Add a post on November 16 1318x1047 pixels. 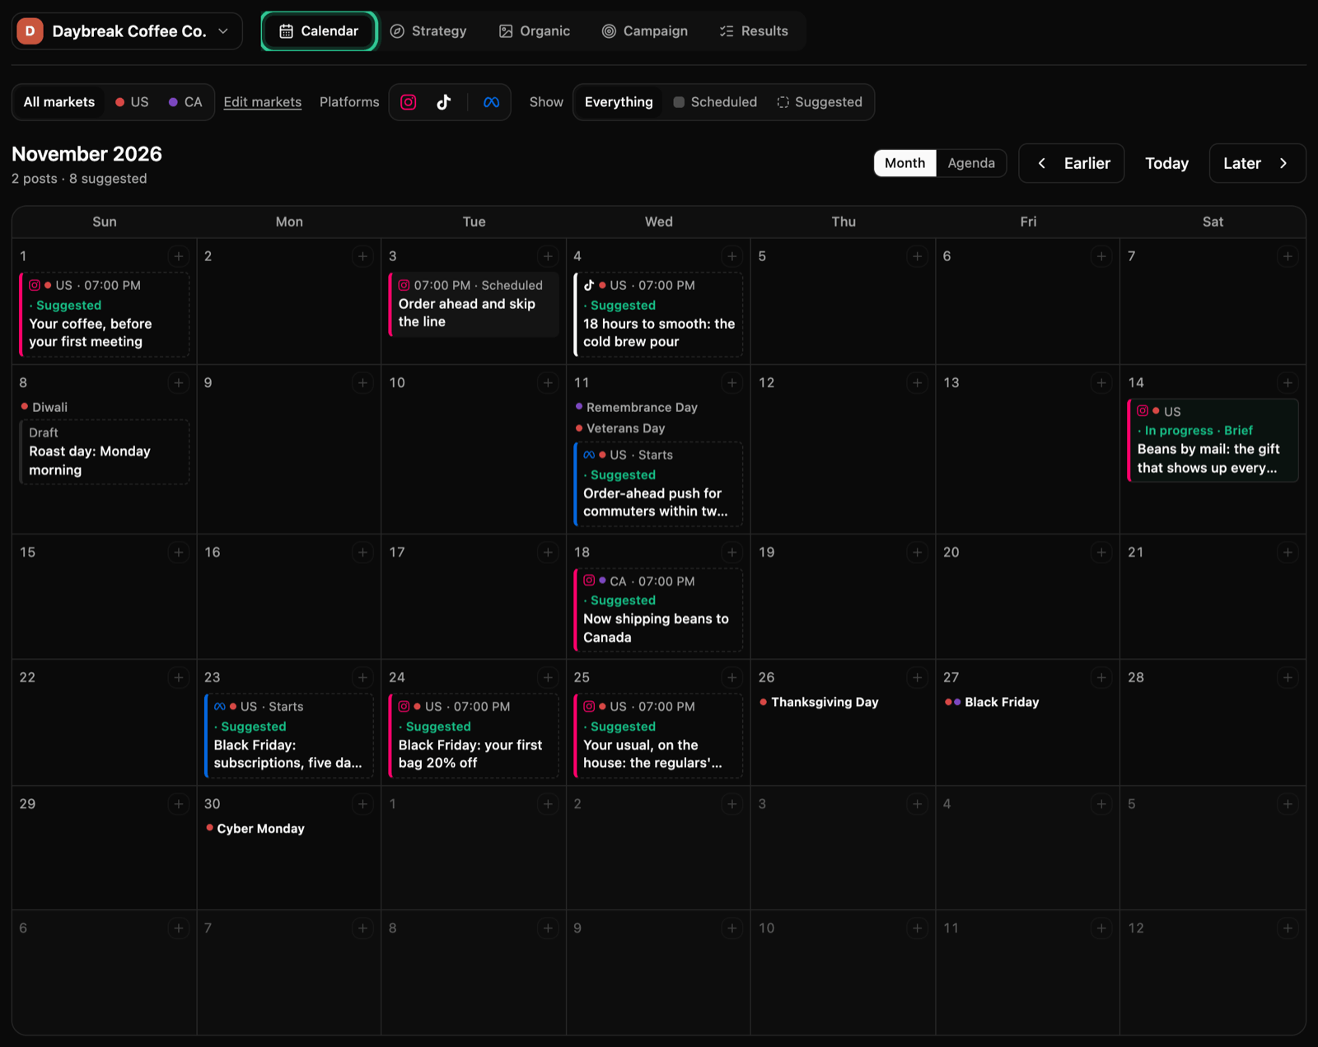click(x=362, y=552)
